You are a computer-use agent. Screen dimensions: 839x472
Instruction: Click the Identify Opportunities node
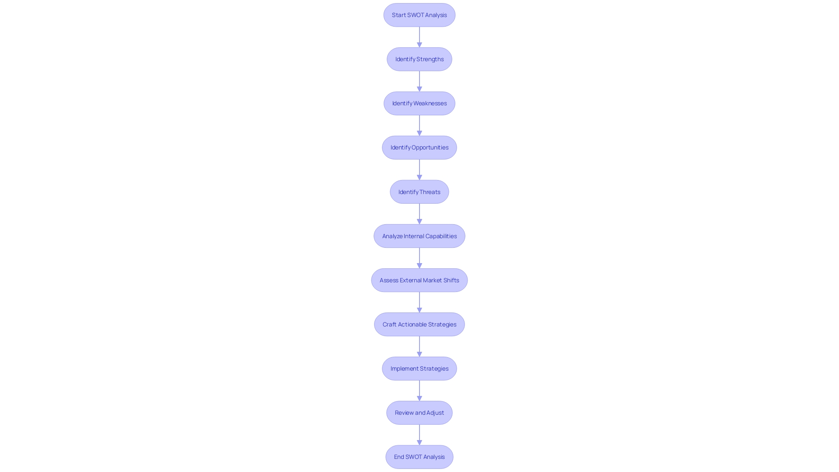click(419, 147)
